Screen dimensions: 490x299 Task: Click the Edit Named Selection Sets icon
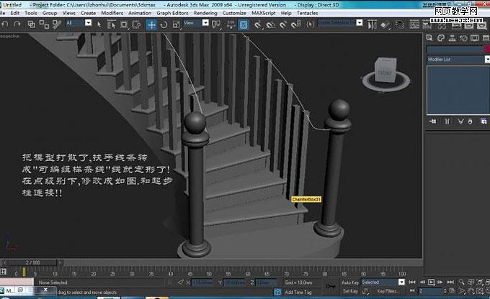point(310,24)
